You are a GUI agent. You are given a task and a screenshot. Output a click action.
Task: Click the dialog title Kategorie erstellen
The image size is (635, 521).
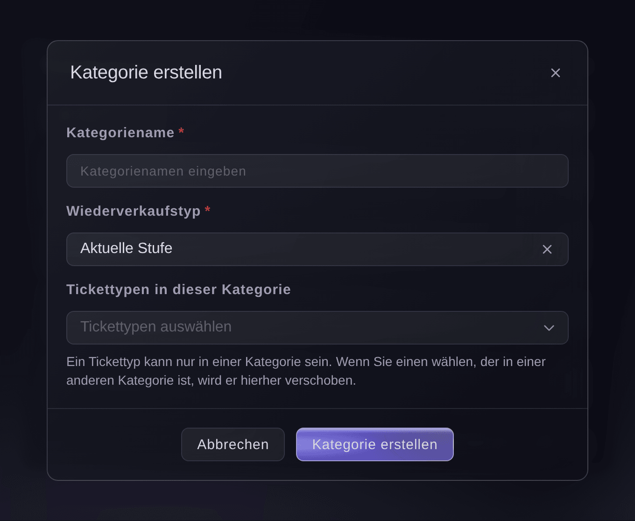click(146, 72)
